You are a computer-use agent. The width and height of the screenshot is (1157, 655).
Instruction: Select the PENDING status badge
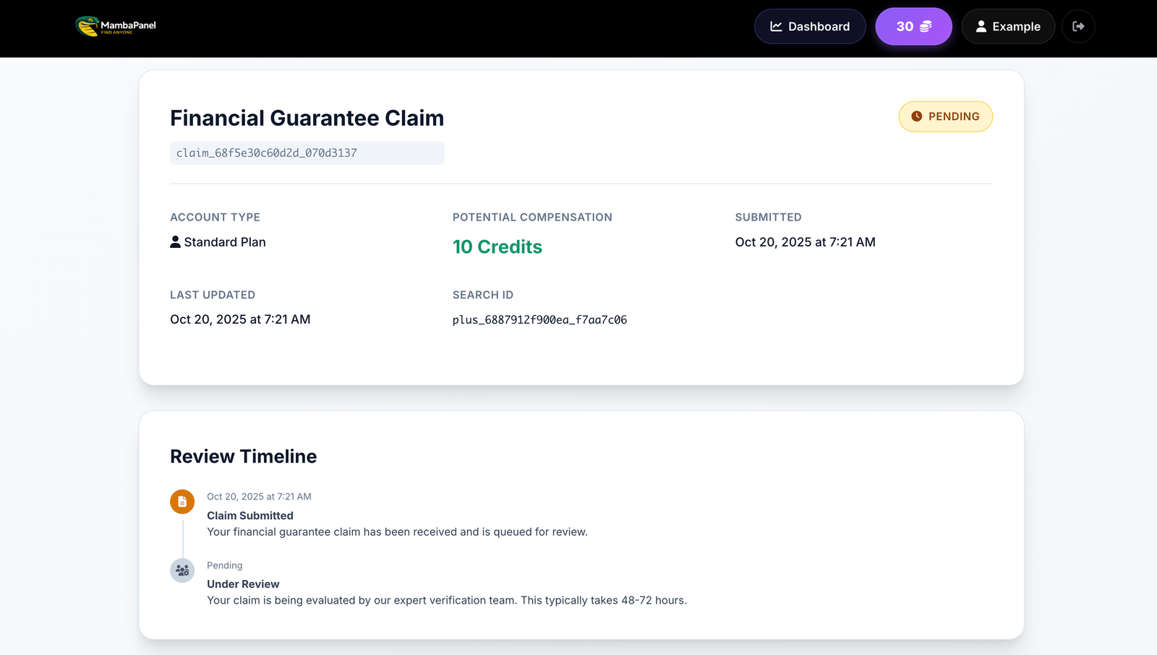coord(945,116)
